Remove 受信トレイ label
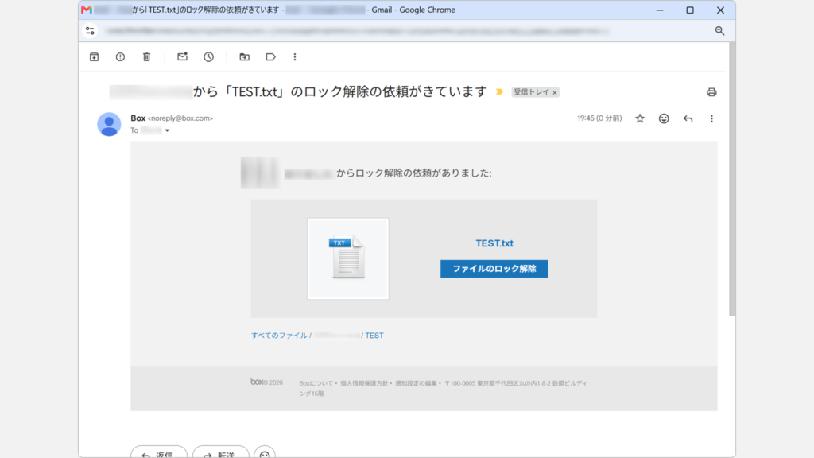 [x=555, y=93]
